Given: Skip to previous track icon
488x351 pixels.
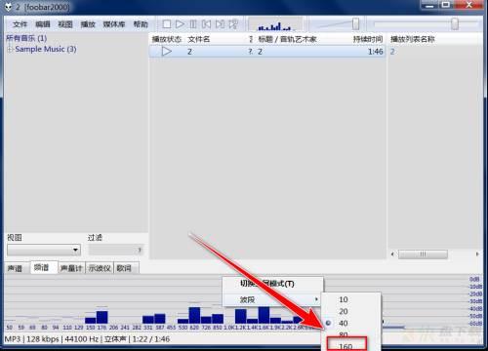Looking at the screenshot, I should pyautogui.click(x=206, y=24).
